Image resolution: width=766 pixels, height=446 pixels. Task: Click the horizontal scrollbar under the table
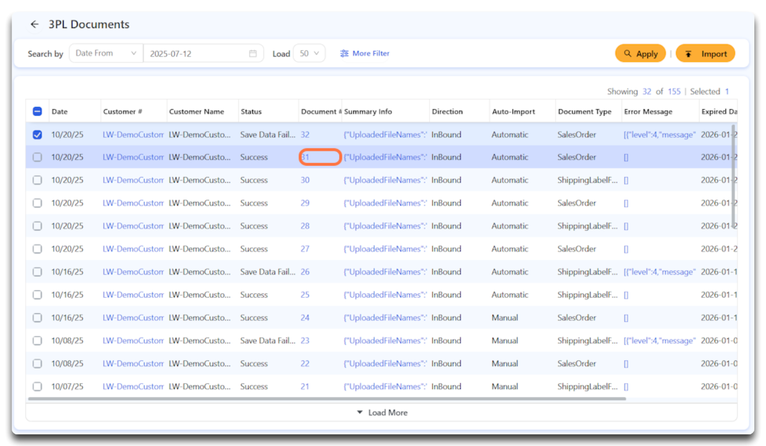point(326,399)
